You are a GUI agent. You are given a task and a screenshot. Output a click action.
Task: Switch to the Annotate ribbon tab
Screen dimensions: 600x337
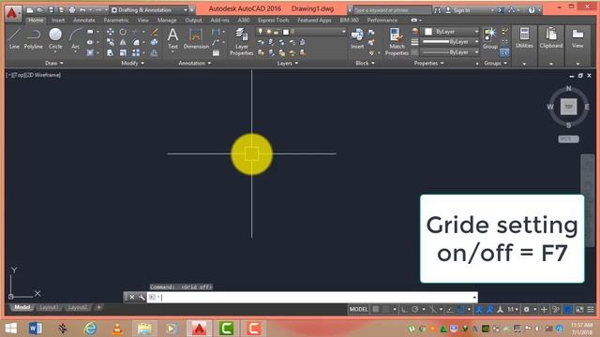tap(83, 20)
